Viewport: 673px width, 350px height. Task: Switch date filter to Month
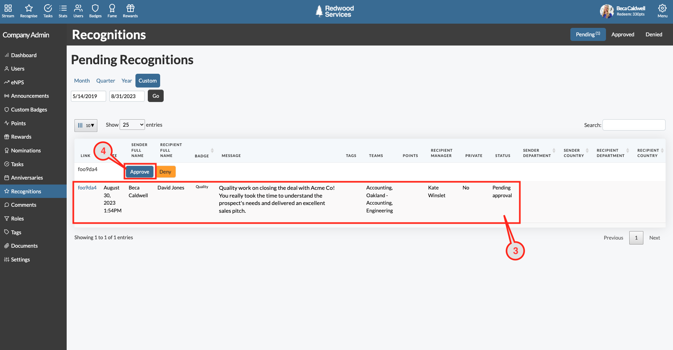click(81, 80)
